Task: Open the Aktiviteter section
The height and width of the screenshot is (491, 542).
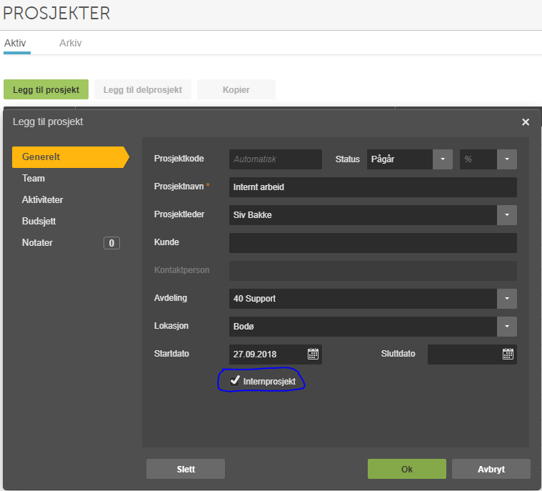Action: (x=43, y=199)
